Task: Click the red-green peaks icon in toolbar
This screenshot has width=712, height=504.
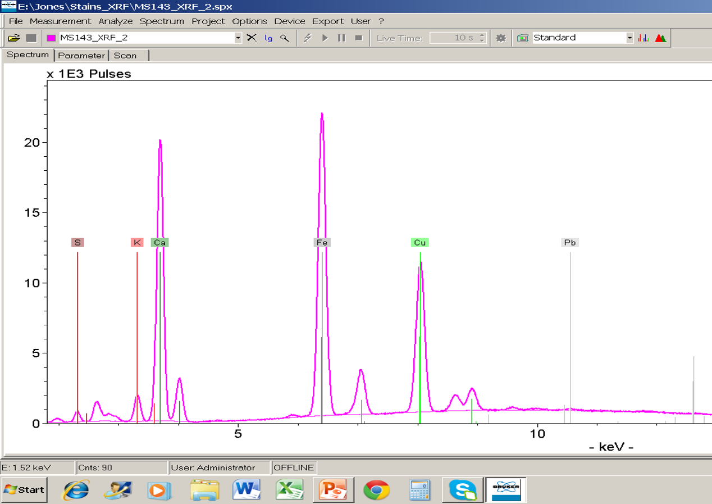Action: 660,38
